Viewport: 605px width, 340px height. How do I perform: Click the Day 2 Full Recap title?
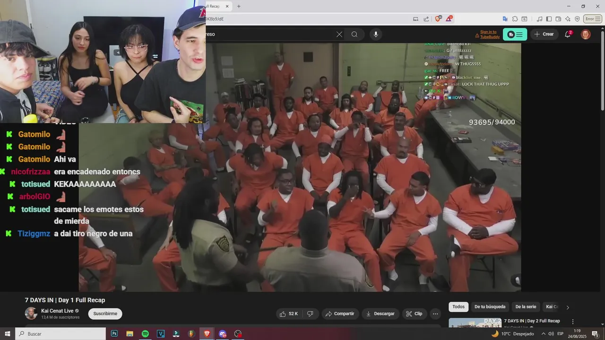[532, 321]
